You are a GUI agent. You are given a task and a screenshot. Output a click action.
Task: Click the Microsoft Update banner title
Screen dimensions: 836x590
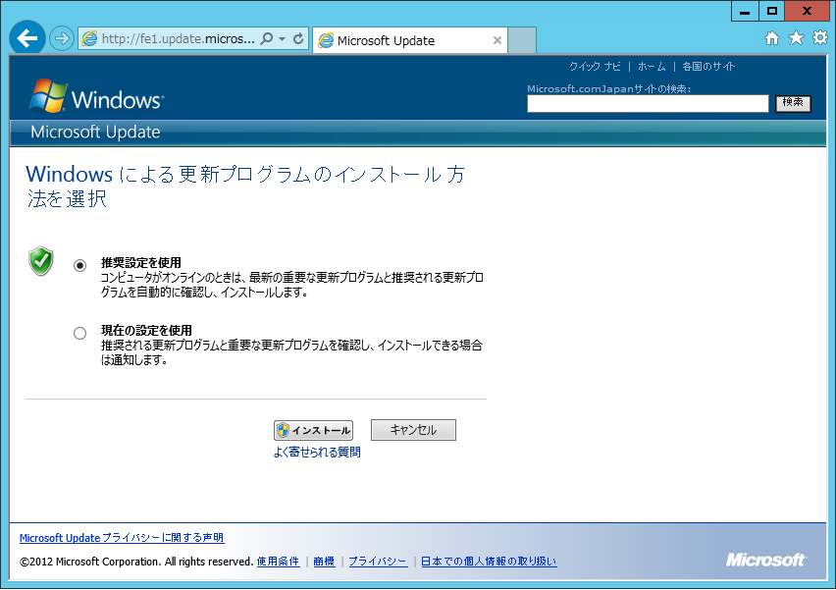click(95, 132)
